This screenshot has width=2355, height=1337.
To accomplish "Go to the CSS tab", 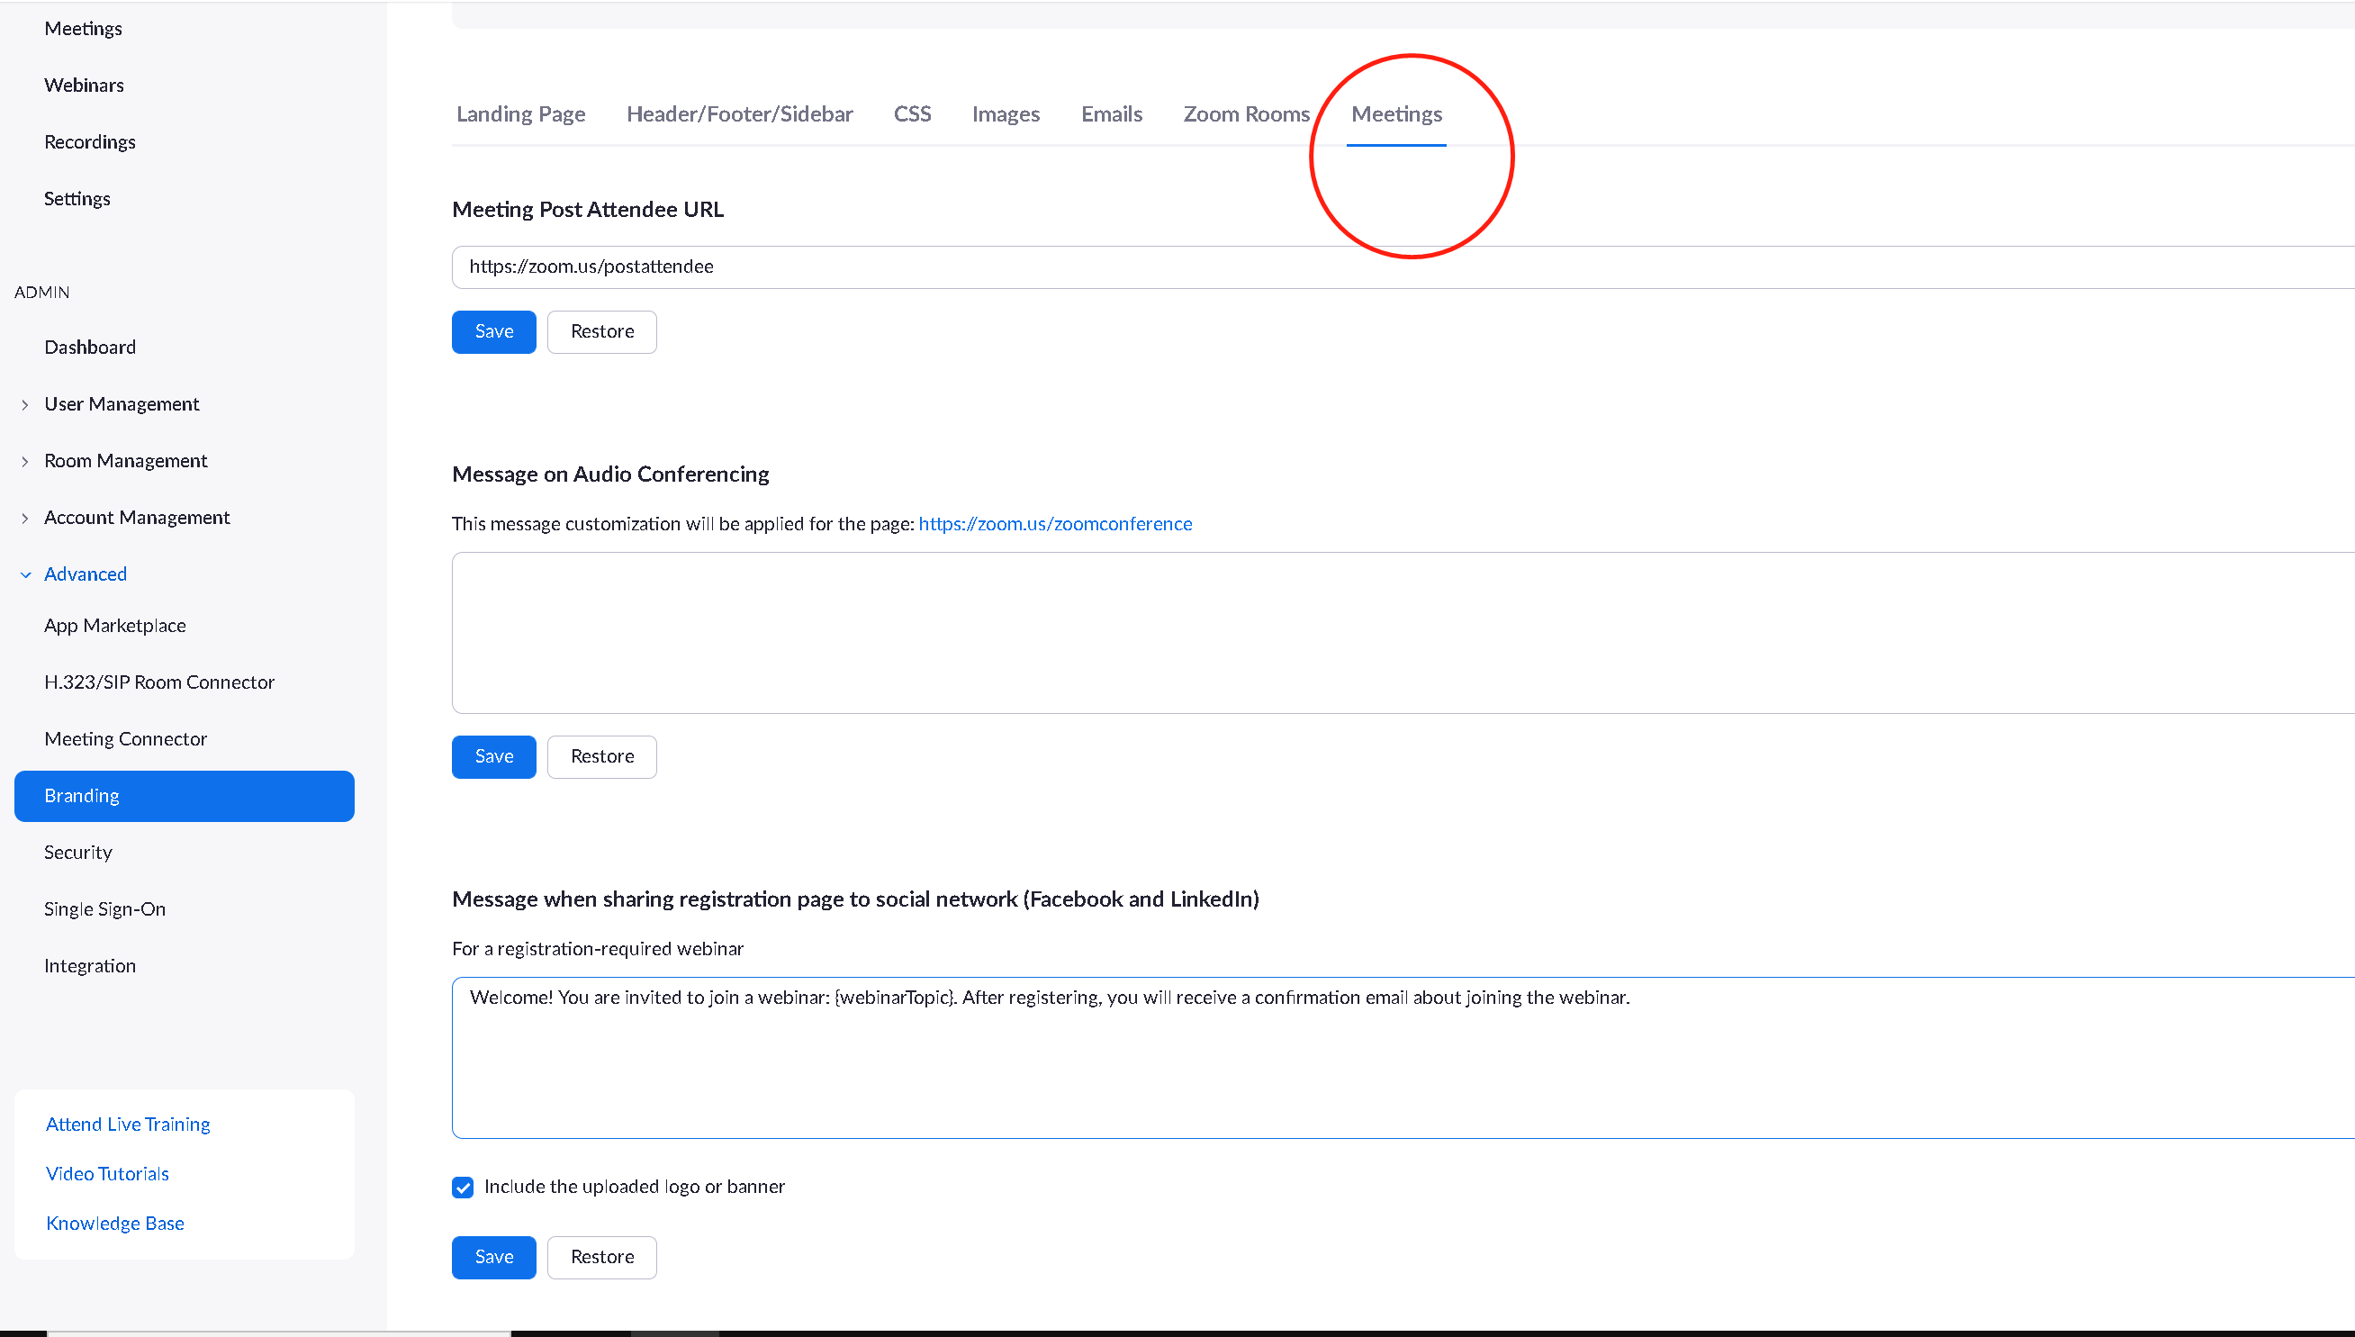I will [x=912, y=114].
